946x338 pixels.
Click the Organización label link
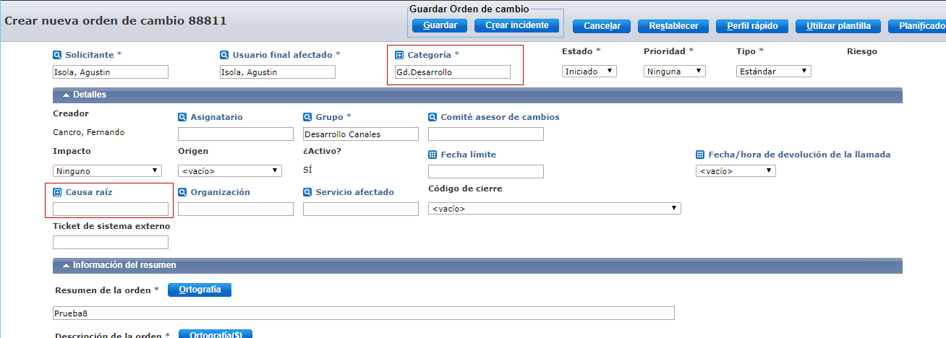[220, 192]
